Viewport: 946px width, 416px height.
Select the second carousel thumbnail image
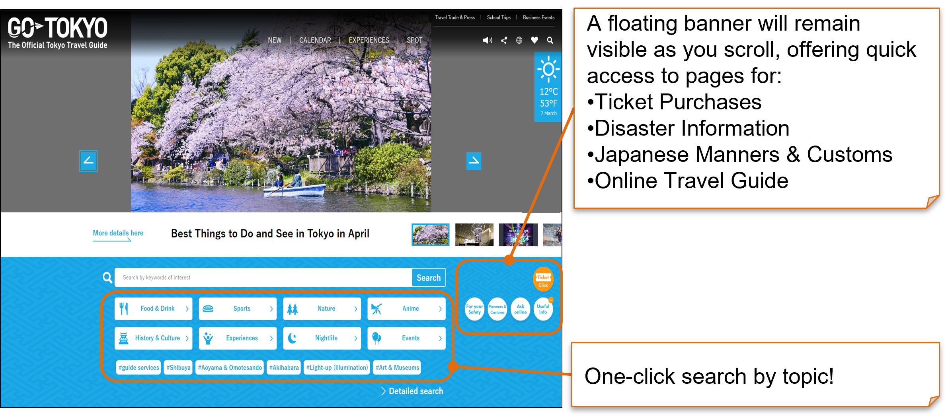coord(474,235)
